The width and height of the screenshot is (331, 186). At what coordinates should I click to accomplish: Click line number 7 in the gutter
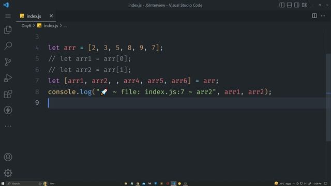[37, 81]
